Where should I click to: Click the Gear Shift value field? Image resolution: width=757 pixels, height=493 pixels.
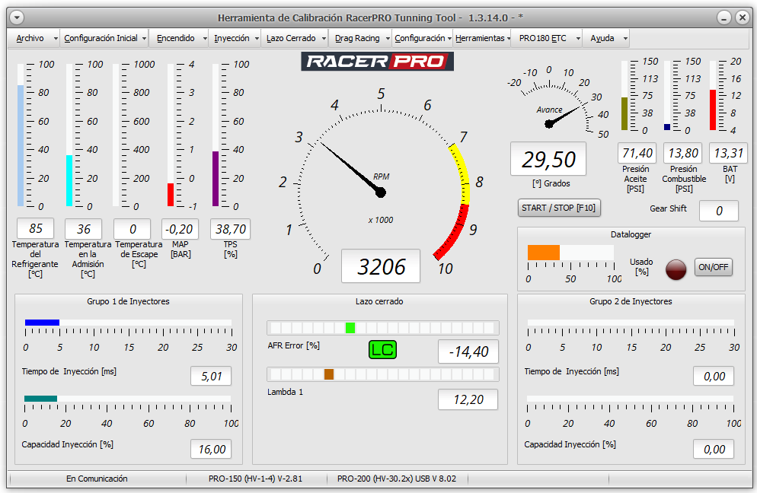point(718,211)
